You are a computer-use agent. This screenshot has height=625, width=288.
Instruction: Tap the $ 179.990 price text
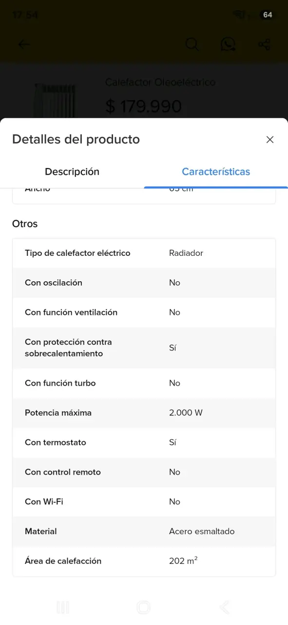click(x=144, y=106)
